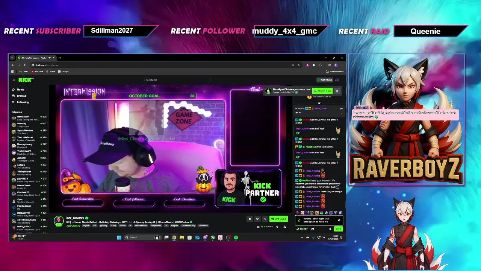
Task: Dismiss the BlackEyedChicken live notification
Action: point(337,91)
